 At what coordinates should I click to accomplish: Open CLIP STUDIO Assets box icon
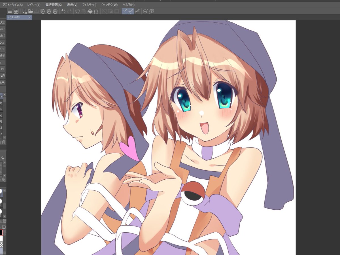(x=145, y=11)
